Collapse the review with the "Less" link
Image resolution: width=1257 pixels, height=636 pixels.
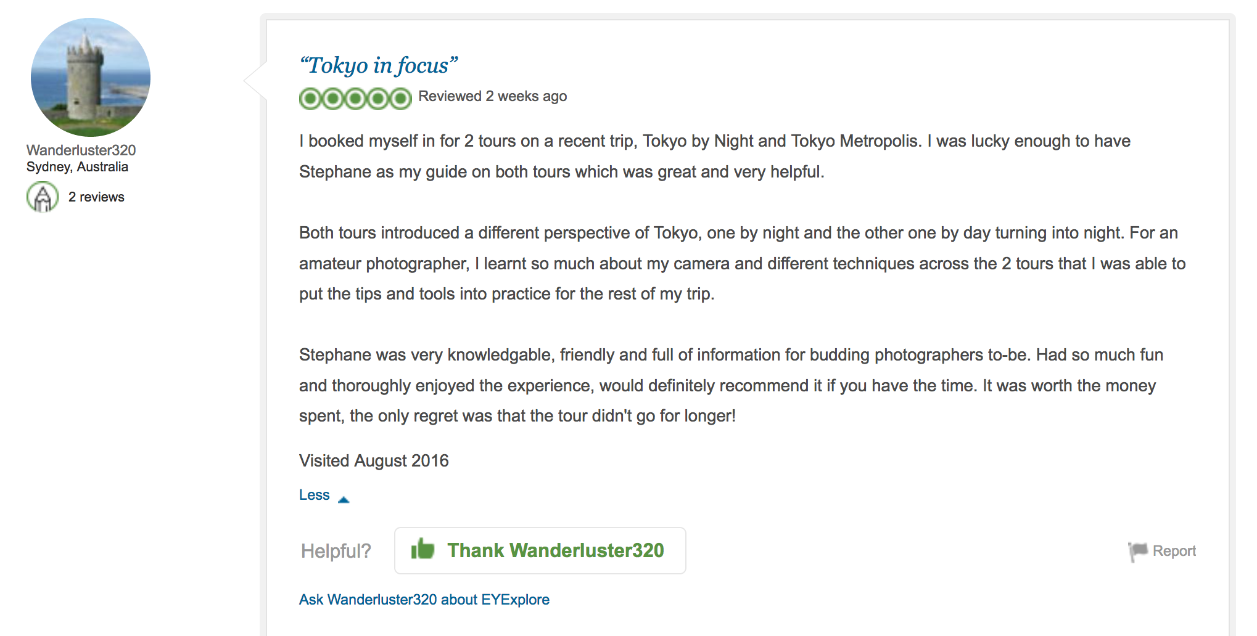point(315,495)
